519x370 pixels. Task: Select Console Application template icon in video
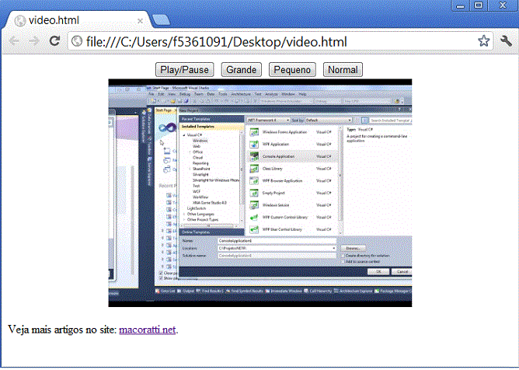pyautogui.click(x=254, y=156)
